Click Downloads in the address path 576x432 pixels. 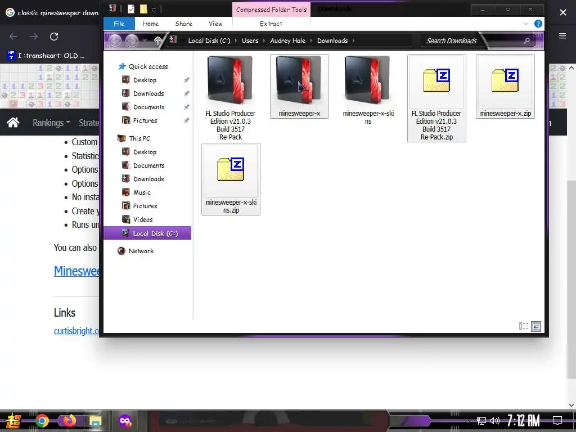[x=332, y=40]
